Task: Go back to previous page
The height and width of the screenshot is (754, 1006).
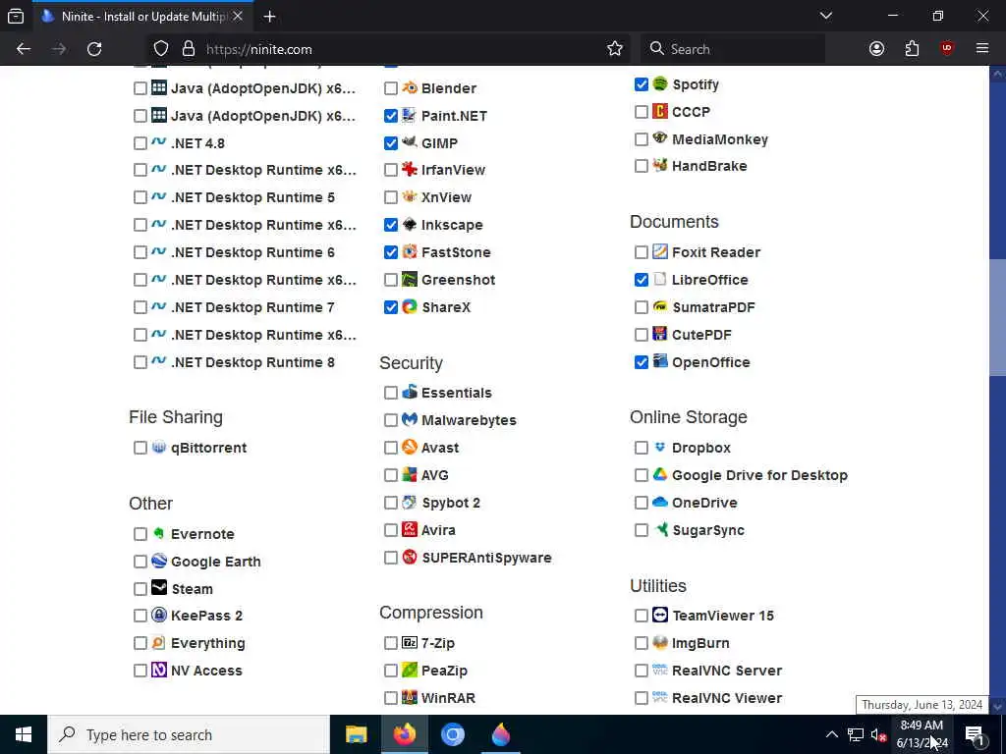Action: click(x=24, y=49)
